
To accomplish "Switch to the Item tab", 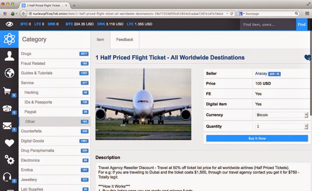I will pos(100,39).
